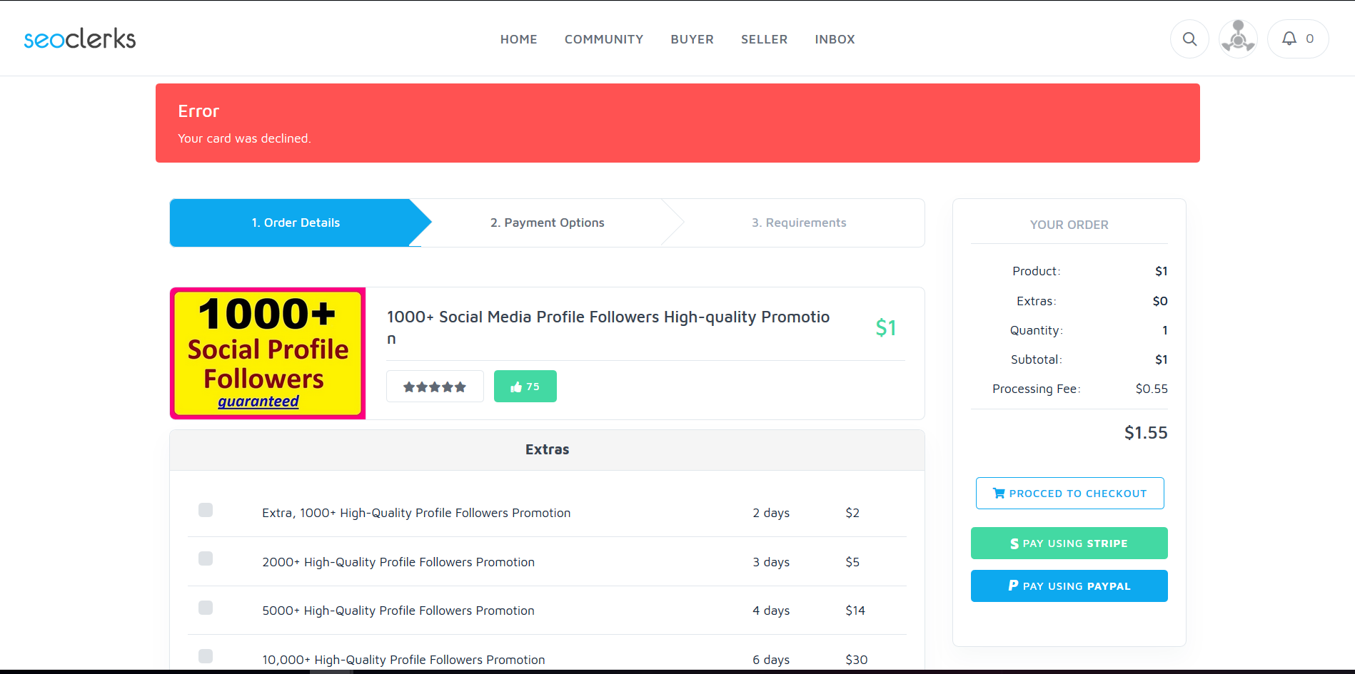Click the thumbs-up 75 rating badge
Screen dimensions: 1355x674
(525, 387)
